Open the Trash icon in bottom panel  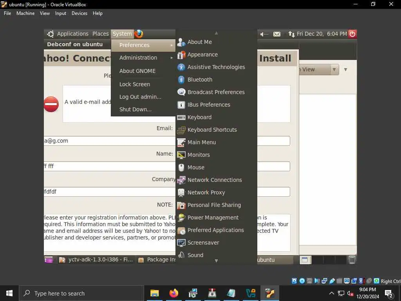coord(352,259)
